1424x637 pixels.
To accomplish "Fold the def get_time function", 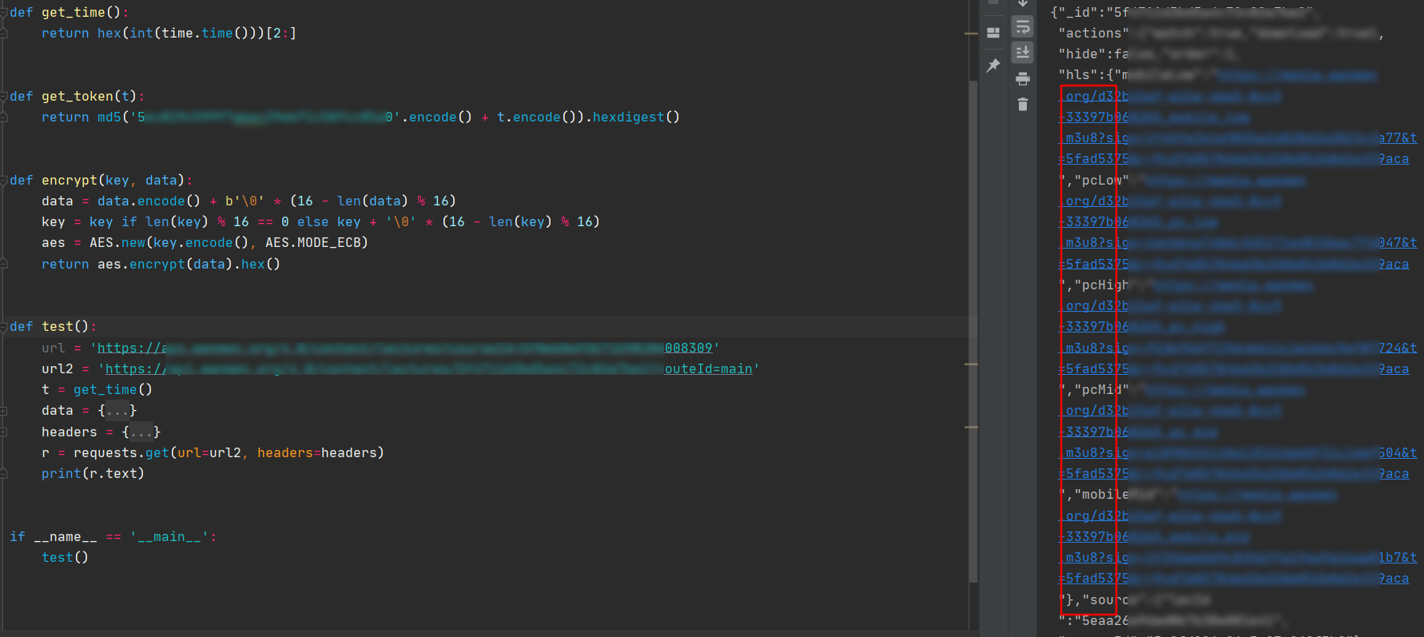I will click(x=4, y=13).
